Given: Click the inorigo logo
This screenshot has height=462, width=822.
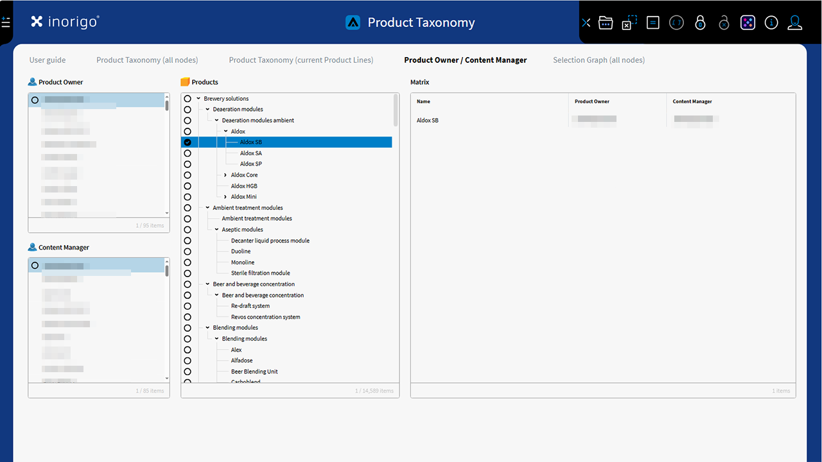Looking at the screenshot, I should point(65,22).
